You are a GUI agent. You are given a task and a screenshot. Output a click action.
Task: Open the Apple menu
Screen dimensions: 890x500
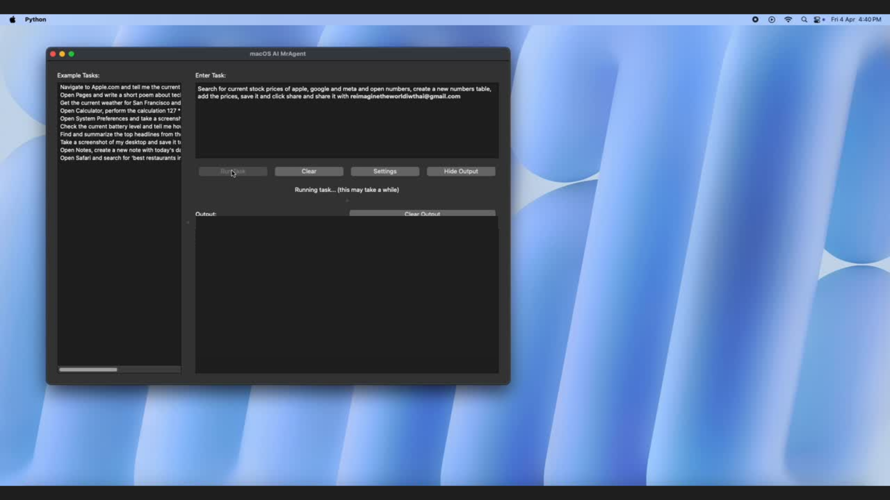coord(13,19)
